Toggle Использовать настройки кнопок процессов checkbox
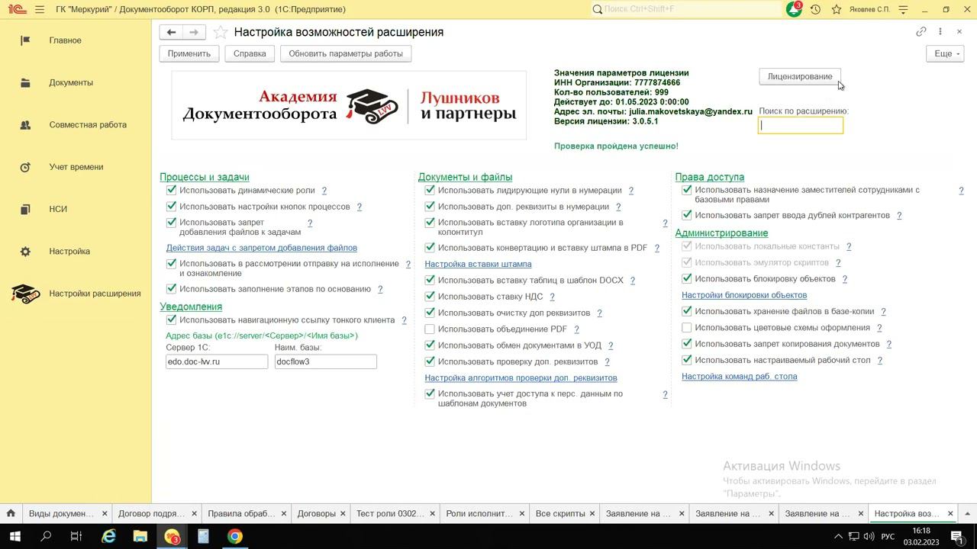The height and width of the screenshot is (549, 977). 172,207
